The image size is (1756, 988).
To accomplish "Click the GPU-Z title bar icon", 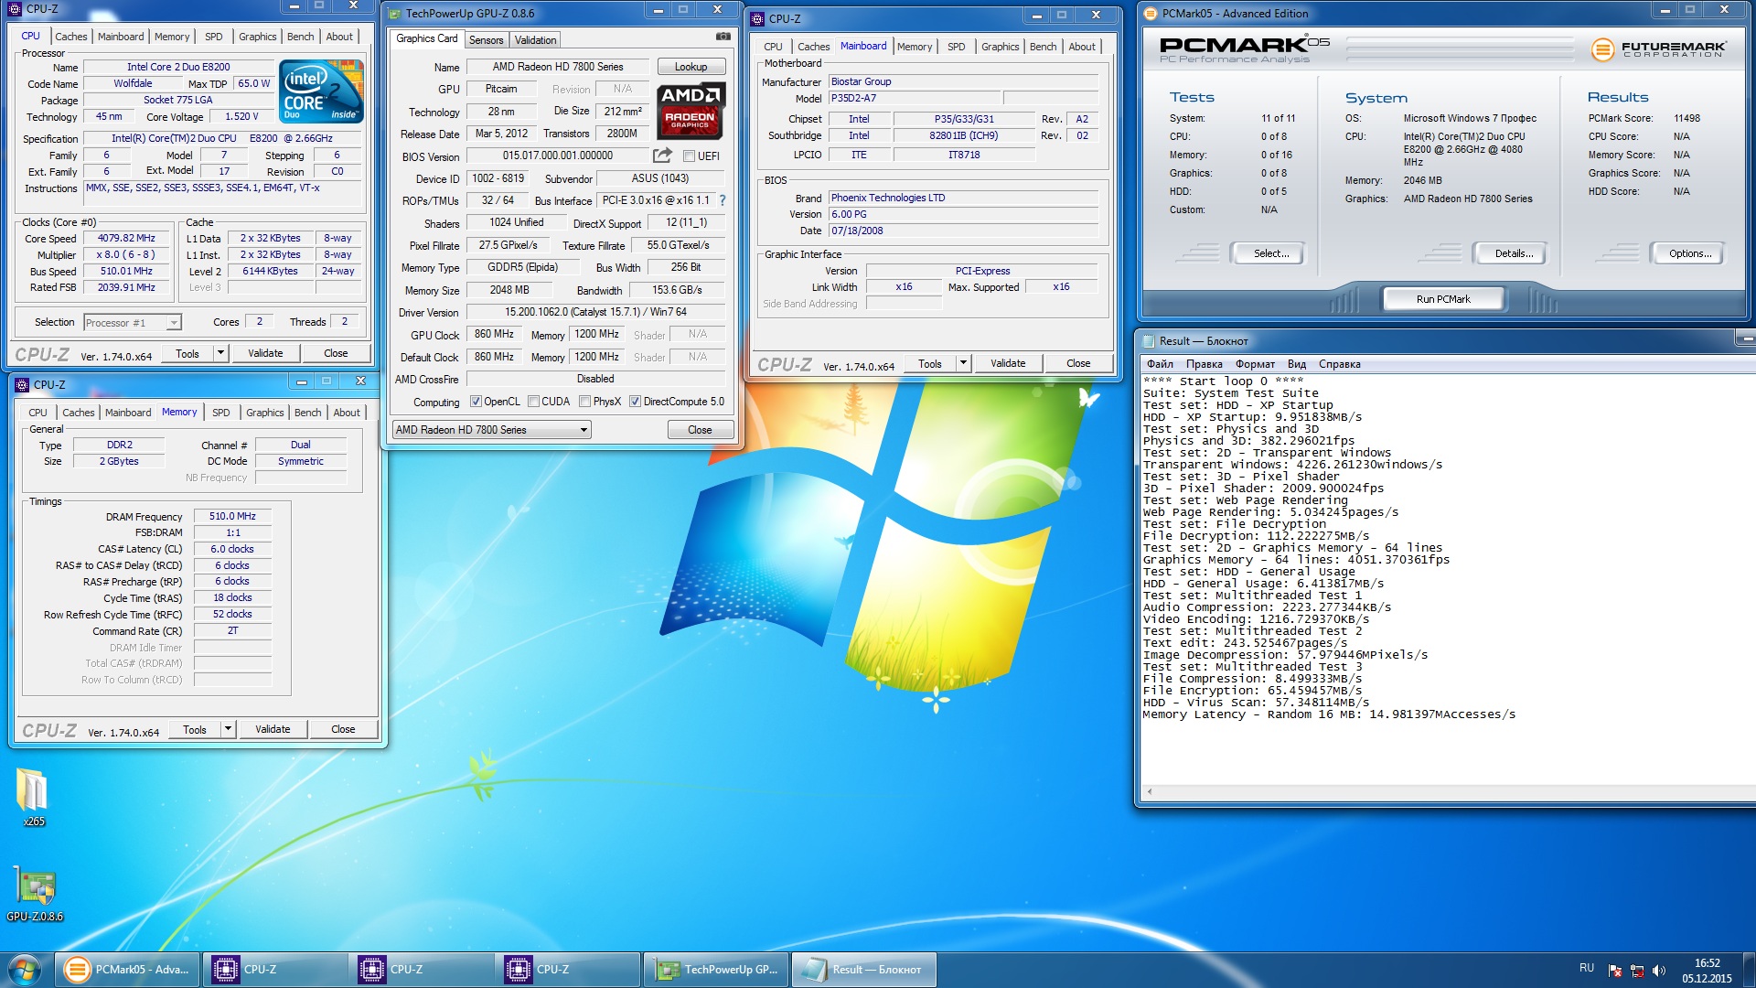I will tap(394, 14).
